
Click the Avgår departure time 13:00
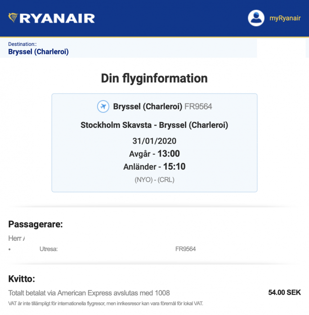(168, 154)
